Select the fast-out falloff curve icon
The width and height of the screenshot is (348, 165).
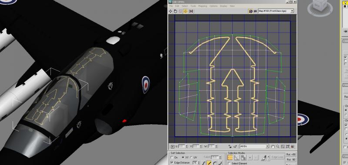pyautogui.click(x=220, y=163)
